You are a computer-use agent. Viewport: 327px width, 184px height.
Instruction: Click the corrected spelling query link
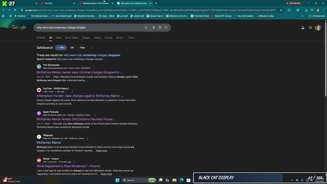pos(92,55)
